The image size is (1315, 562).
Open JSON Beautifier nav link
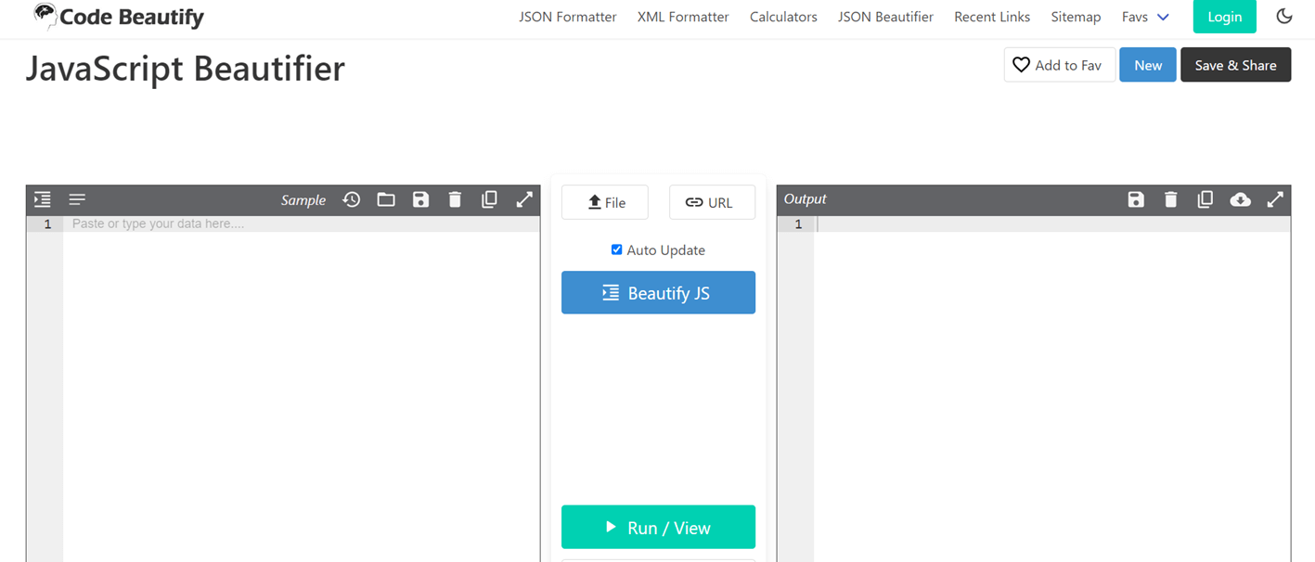click(885, 17)
